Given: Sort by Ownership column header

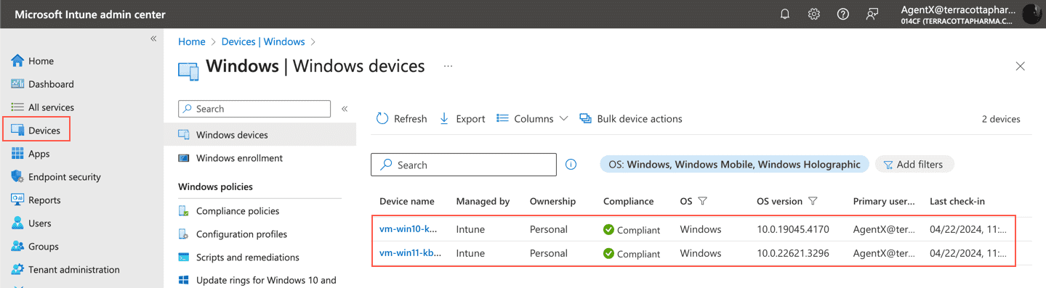Looking at the screenshot, I should pos(552,201).
